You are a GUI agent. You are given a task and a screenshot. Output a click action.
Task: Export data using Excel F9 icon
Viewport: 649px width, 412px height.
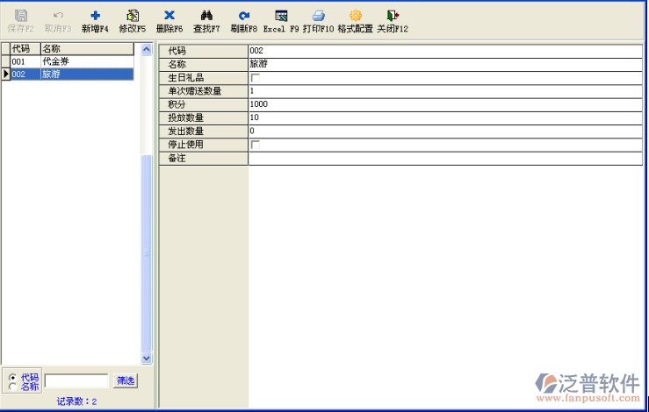(x=281, y=16)
